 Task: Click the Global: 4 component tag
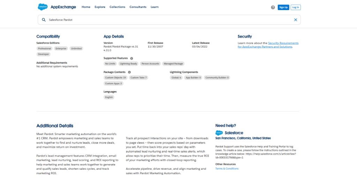click(176, 78)
